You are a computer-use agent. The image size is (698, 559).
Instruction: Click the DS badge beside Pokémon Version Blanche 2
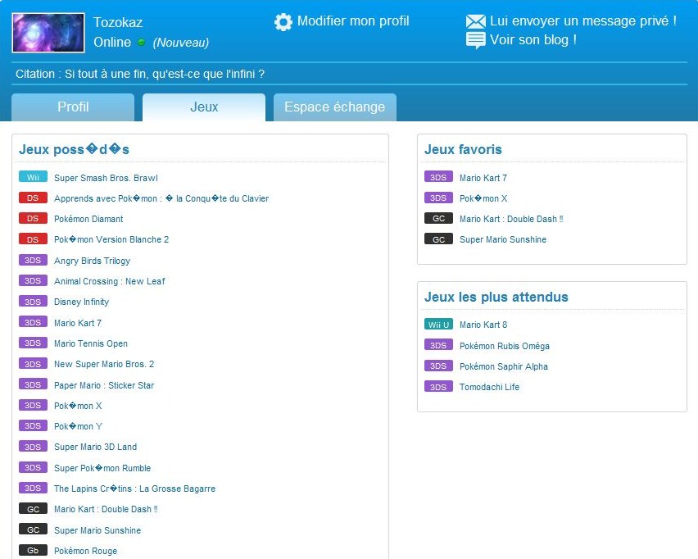click(33, 239)
